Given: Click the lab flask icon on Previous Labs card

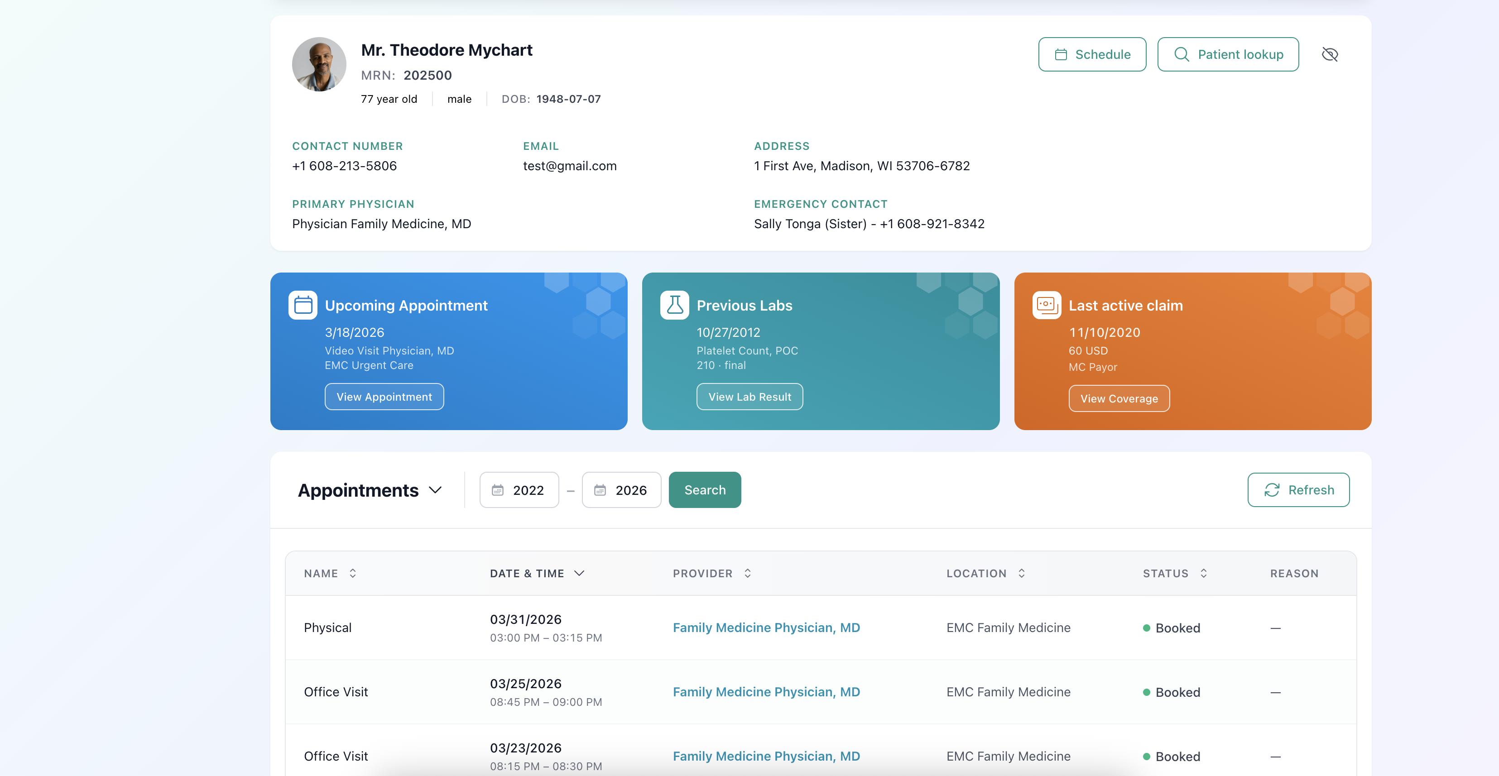Looking at the screenshot, I should (674, 304).
